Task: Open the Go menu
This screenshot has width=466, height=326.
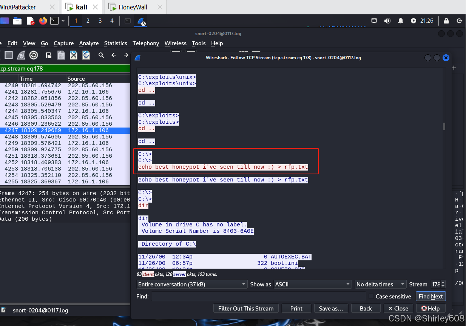Action: tap(44, 43)
